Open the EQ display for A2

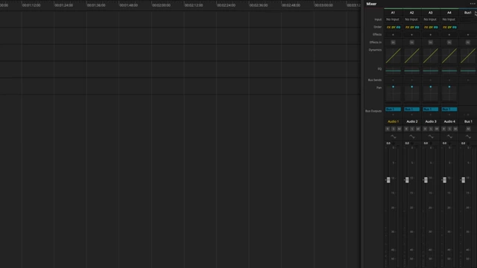[412, 71]
